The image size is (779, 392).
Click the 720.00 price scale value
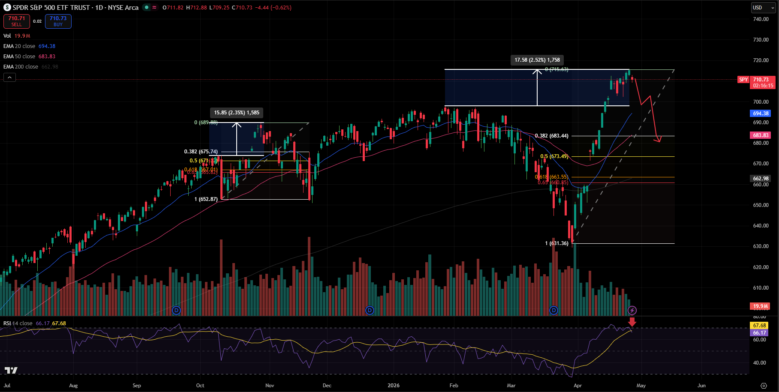coord(761,60)
